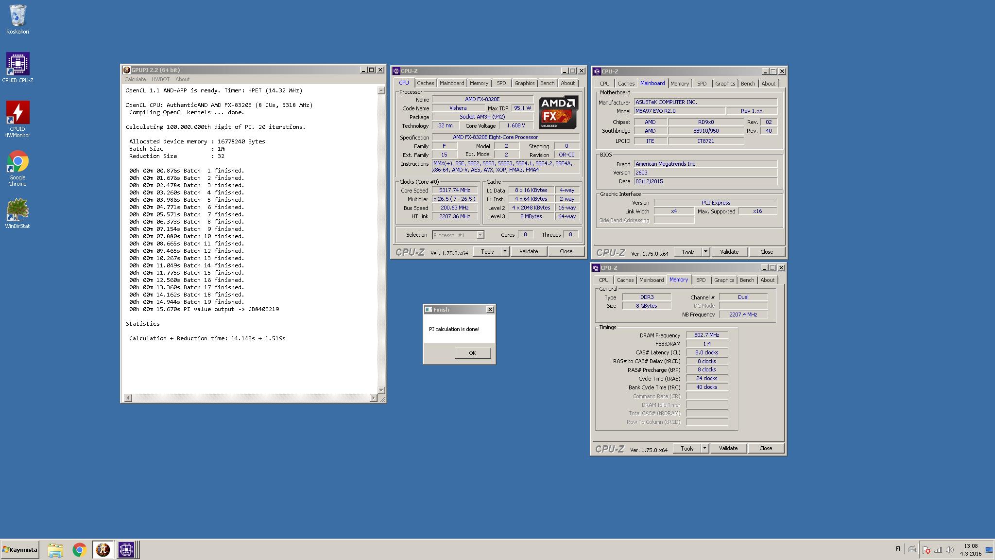The height and width of the screenshot is (560, 995).
Task: Switch to Memory tab in CPU window
Action: (x=479, y=83)
